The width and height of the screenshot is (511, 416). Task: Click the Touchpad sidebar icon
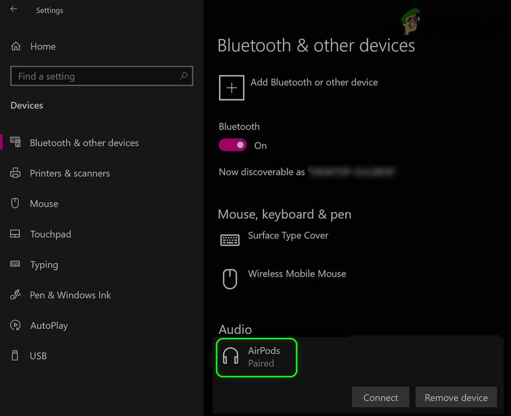click(x=15, y=234)
